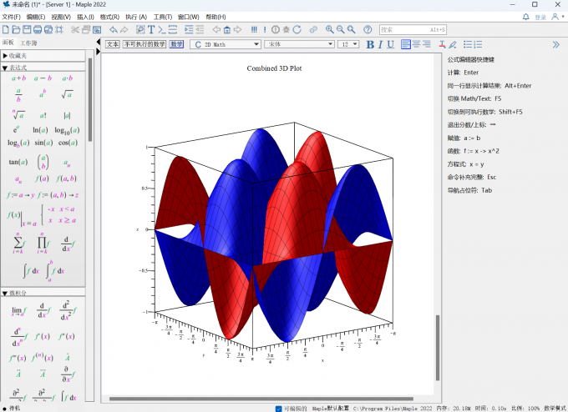Set left paragraph alignment
Viewport: 568px width, 412px height.
(x=406, y=44)
